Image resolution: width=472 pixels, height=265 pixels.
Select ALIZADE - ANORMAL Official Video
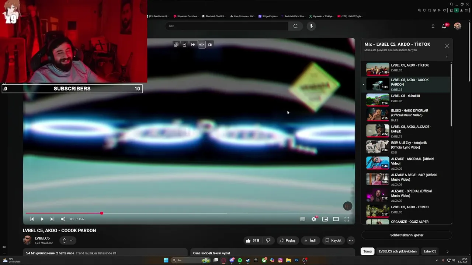coord(406,163)
